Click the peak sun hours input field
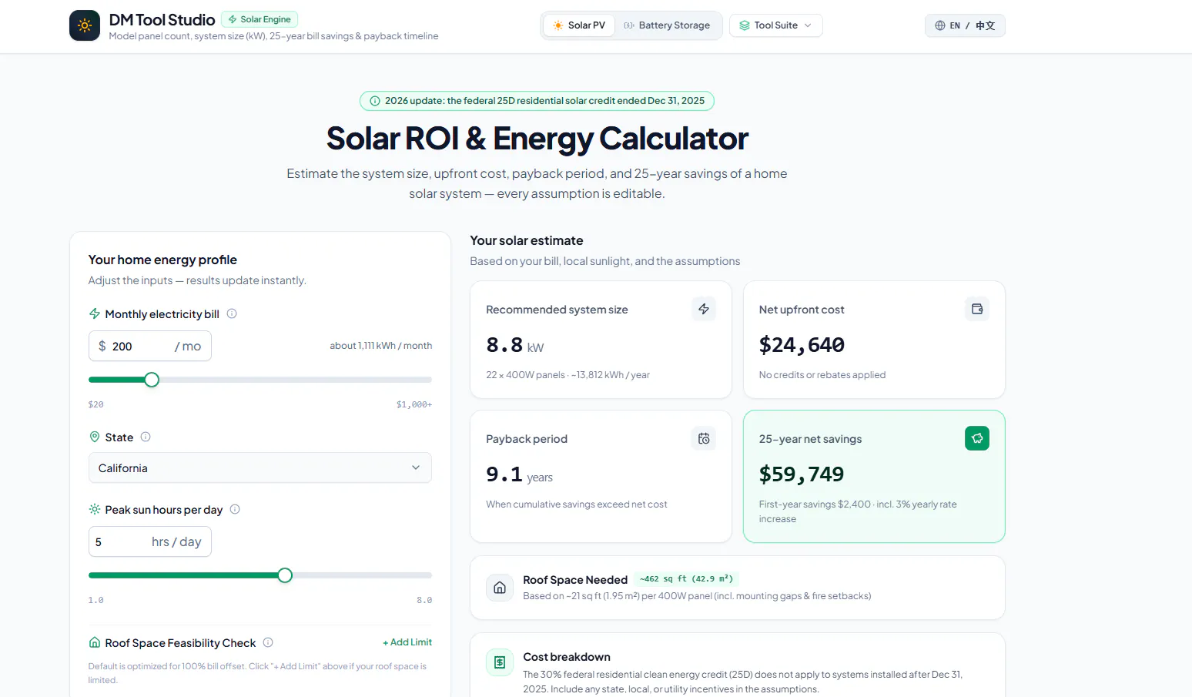Image resolution: width=1192 pixels, height=697 pixels. [x=150, y=541]
